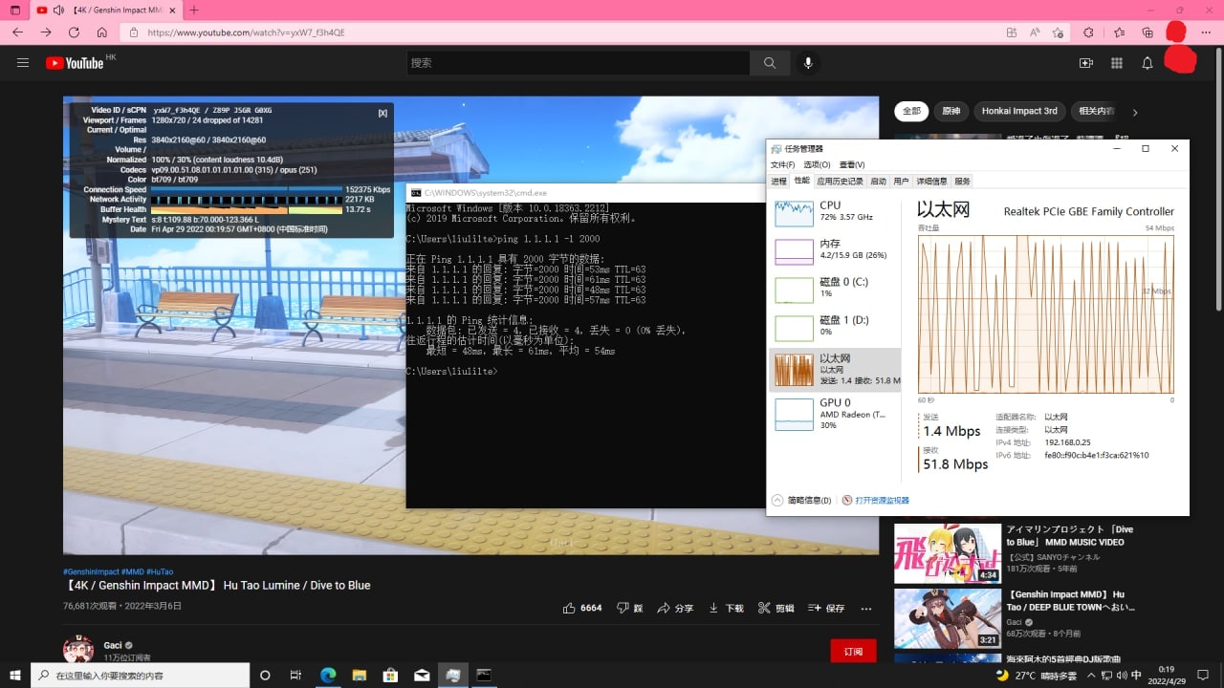Viewport: 1224px width, 688px height.
Task: Switch to 应用历史记录 tab
Action: [841, 181]
